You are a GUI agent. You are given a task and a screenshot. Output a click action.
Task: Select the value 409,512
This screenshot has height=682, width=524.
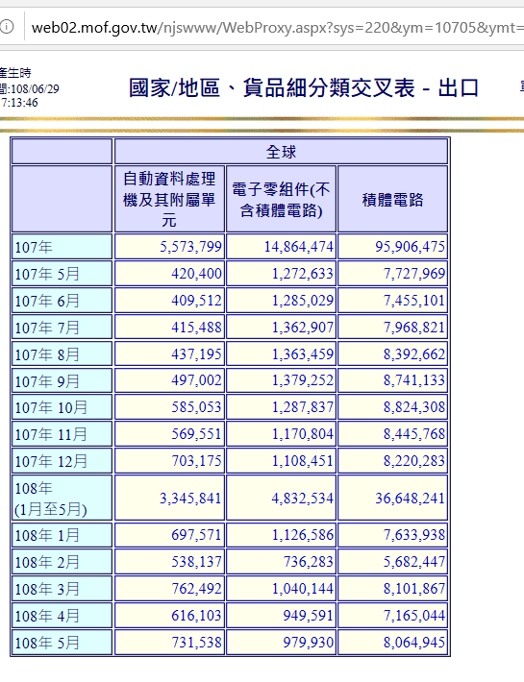[x=196, y=300]
